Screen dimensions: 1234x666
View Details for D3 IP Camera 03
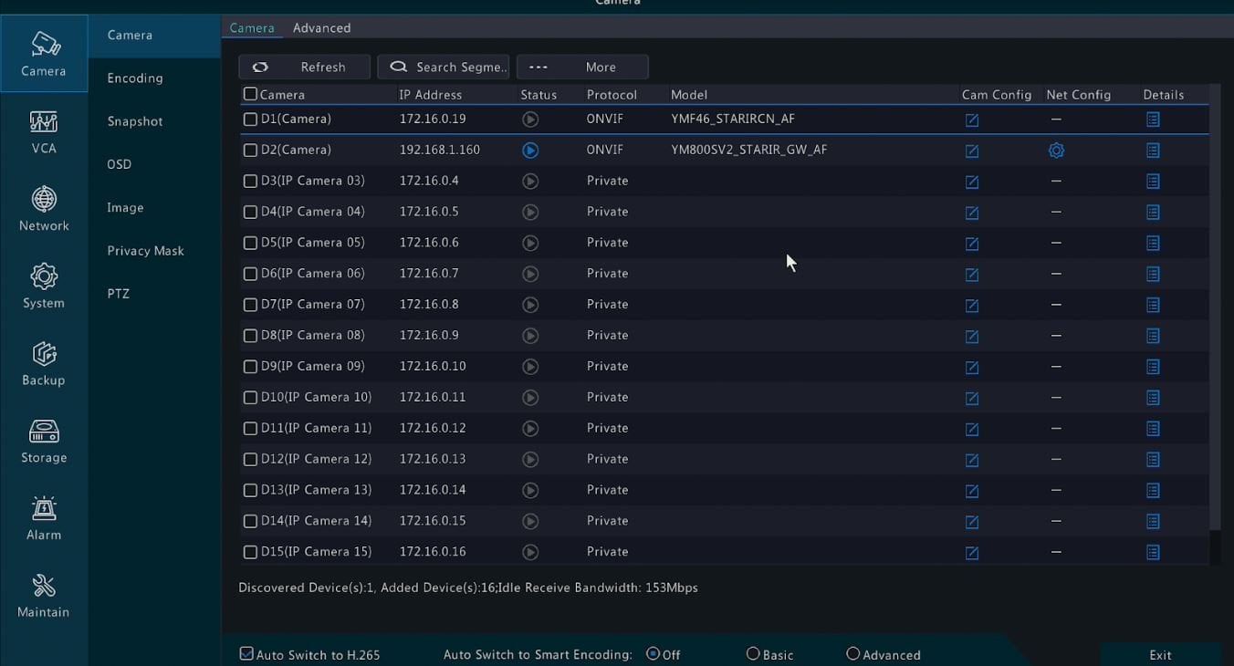[1153, 182]
